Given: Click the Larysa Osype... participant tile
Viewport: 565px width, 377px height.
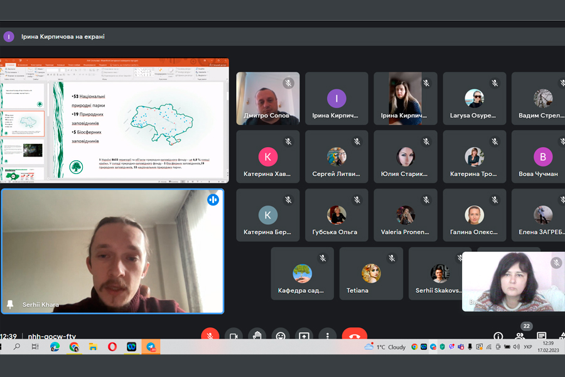Looking at the screenshot, I should (474, 99).
